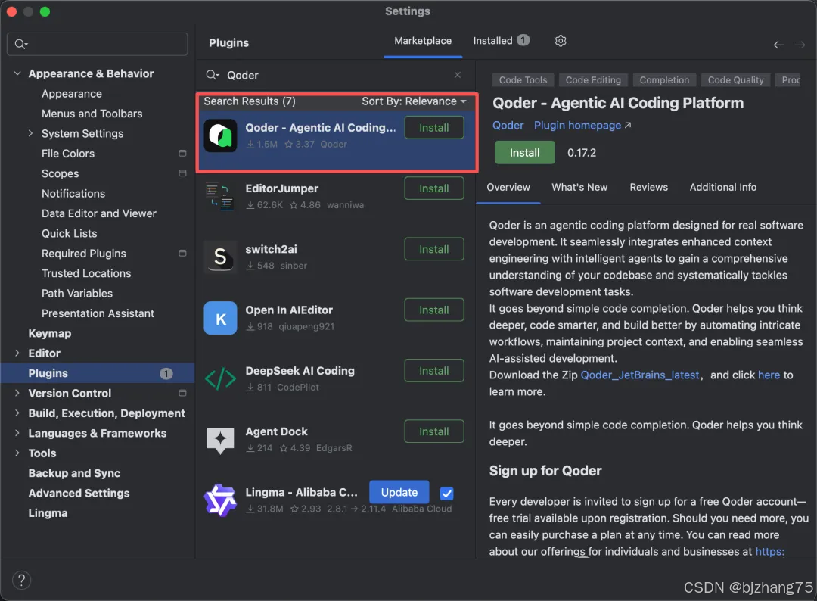Viewport: 817px width, 601px height.
Task: Install the EditorJumper plugin
Action: tap(433, 188)
